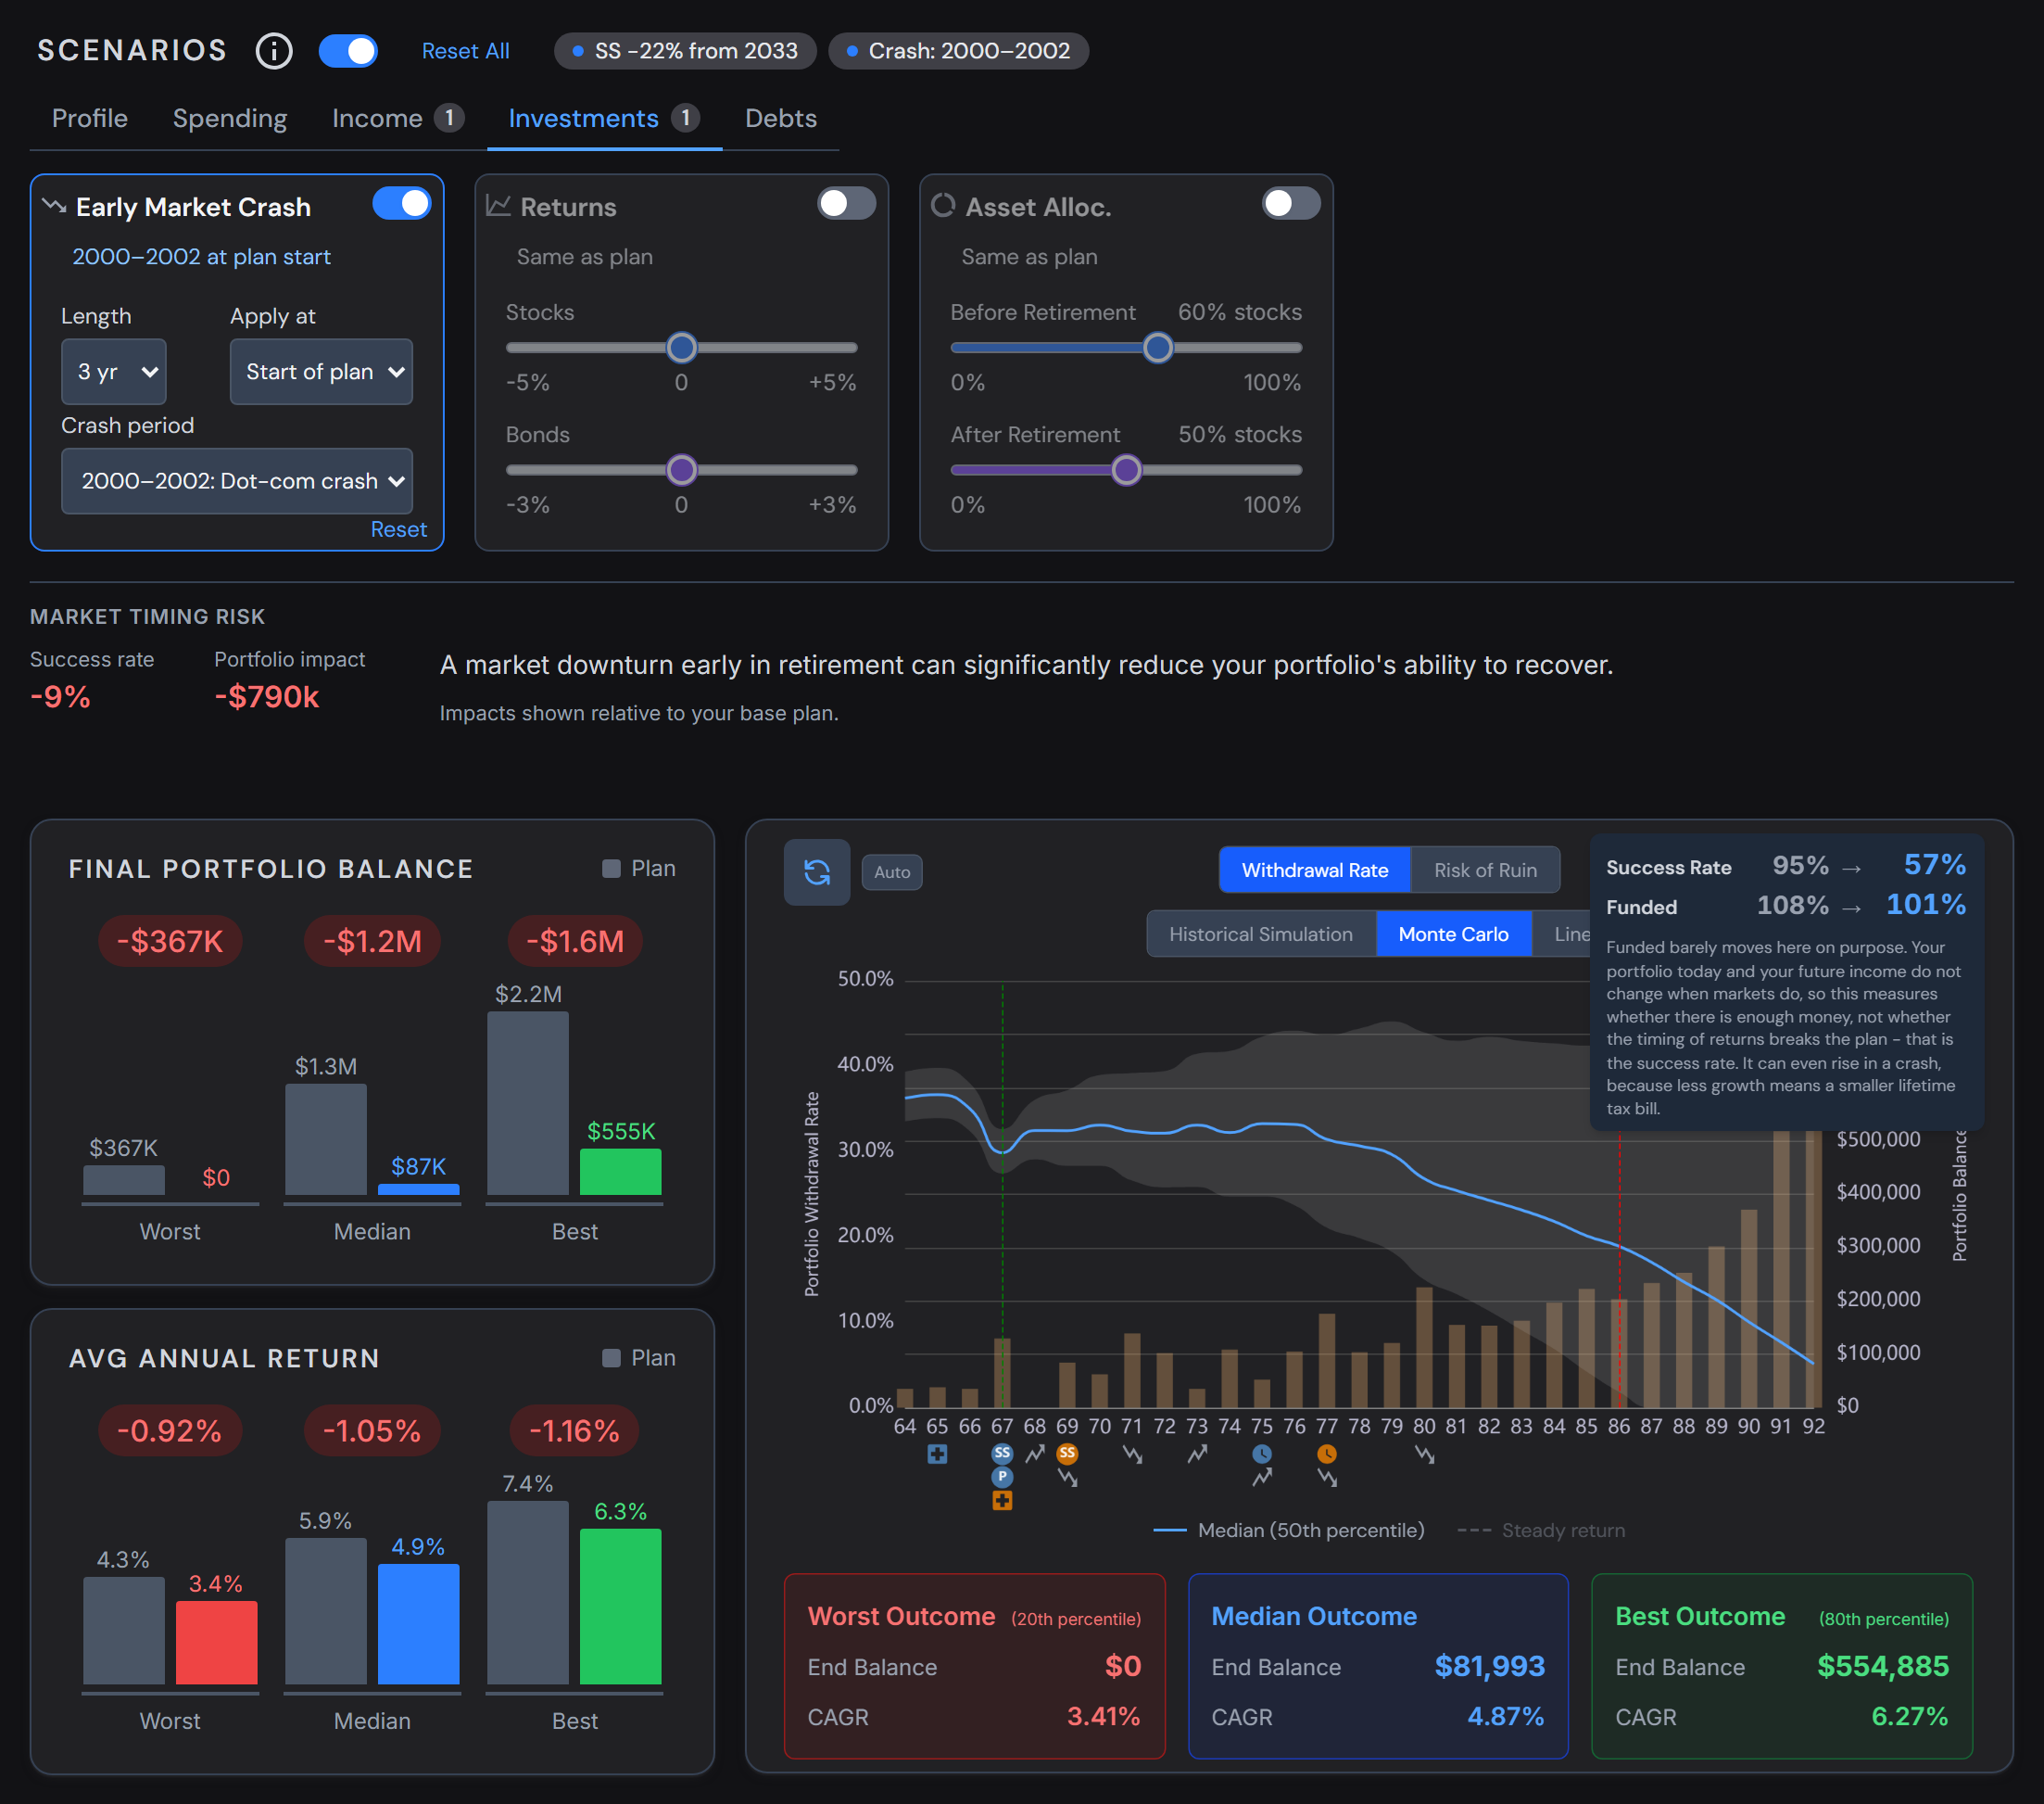
Task: Disable the Early Market Crash toggle
Action: 402,203
